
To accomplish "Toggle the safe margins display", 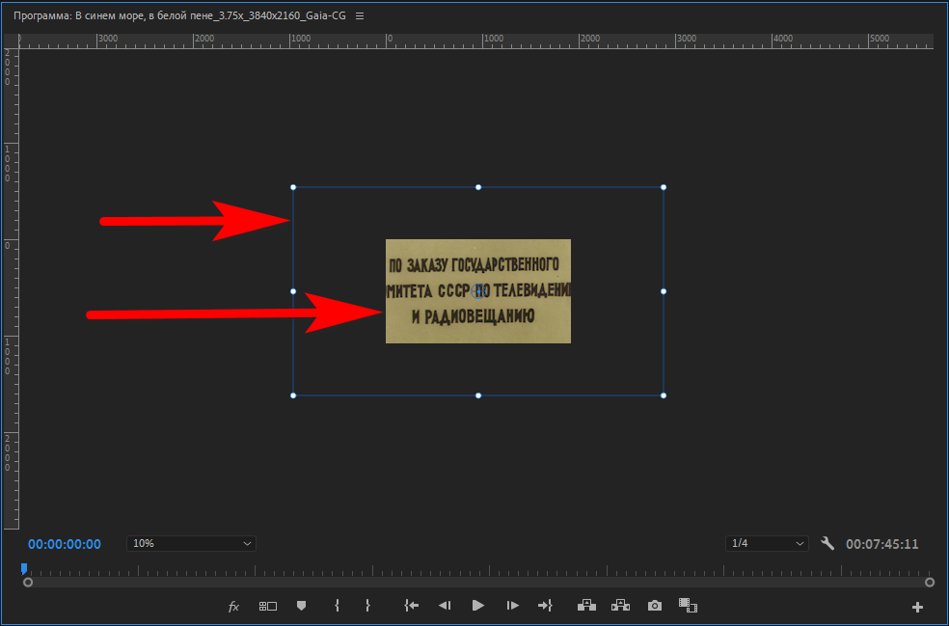I will pyautogui.click(x=267, y=606).
